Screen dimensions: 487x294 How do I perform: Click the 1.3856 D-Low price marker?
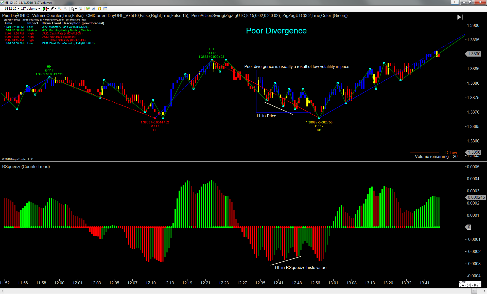[x=474, y=152]
